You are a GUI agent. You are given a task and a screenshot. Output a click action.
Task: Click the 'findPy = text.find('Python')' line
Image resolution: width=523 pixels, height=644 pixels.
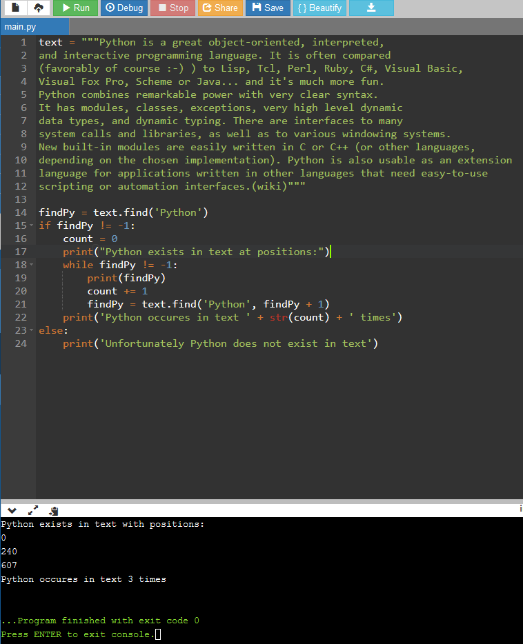[124, 212]
